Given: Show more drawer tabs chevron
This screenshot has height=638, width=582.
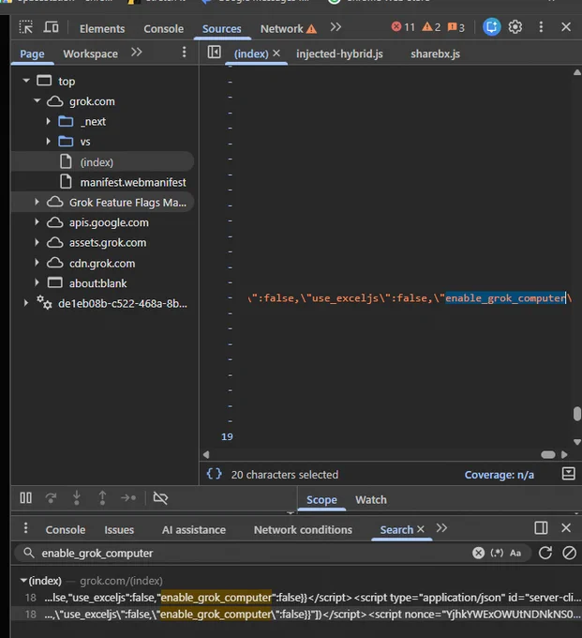Looking at the screenshot, I should pos(441,528).
